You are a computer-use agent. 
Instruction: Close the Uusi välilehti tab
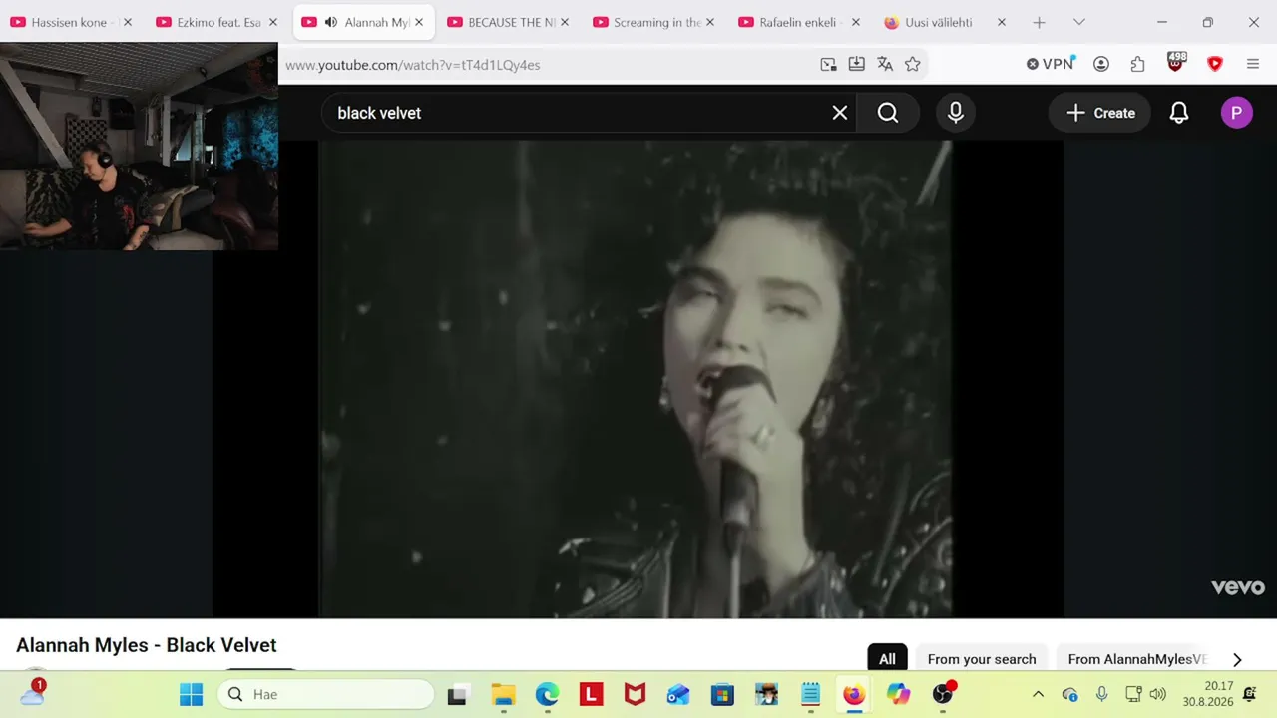click(x=1001, y=22)
